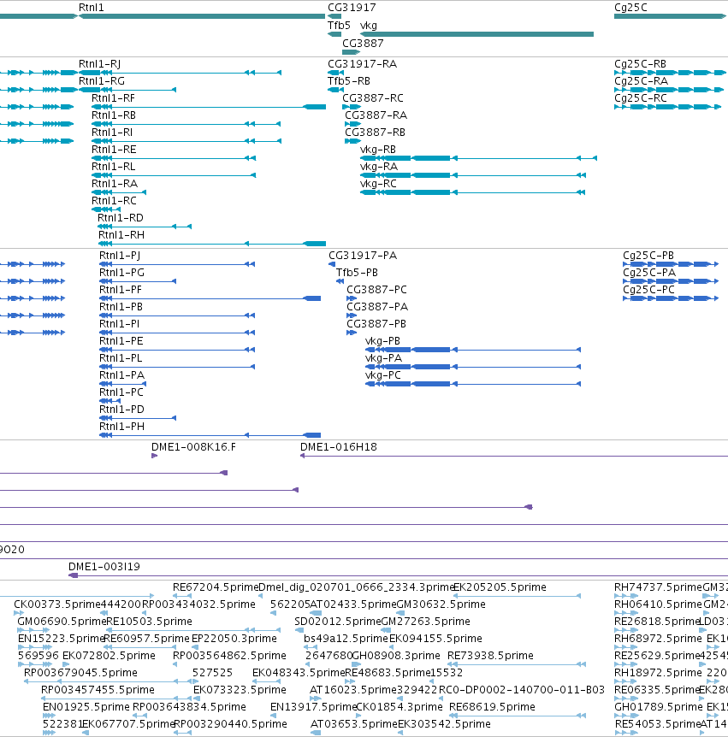
Task: Click the CG31917-RA transcript label
Action: click(362, 64)
